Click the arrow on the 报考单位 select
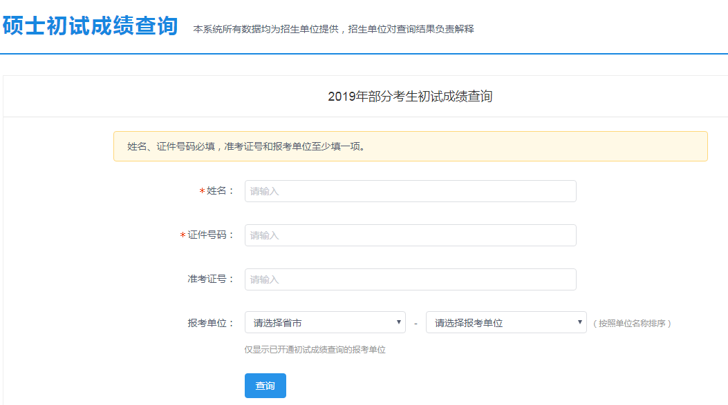Screen dimensions: 728x405 pyautogui.click(x=580, y=322)
